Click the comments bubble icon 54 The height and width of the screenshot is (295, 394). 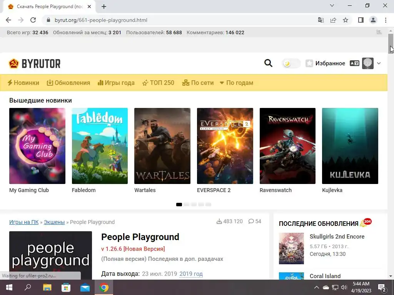[251, 221]
